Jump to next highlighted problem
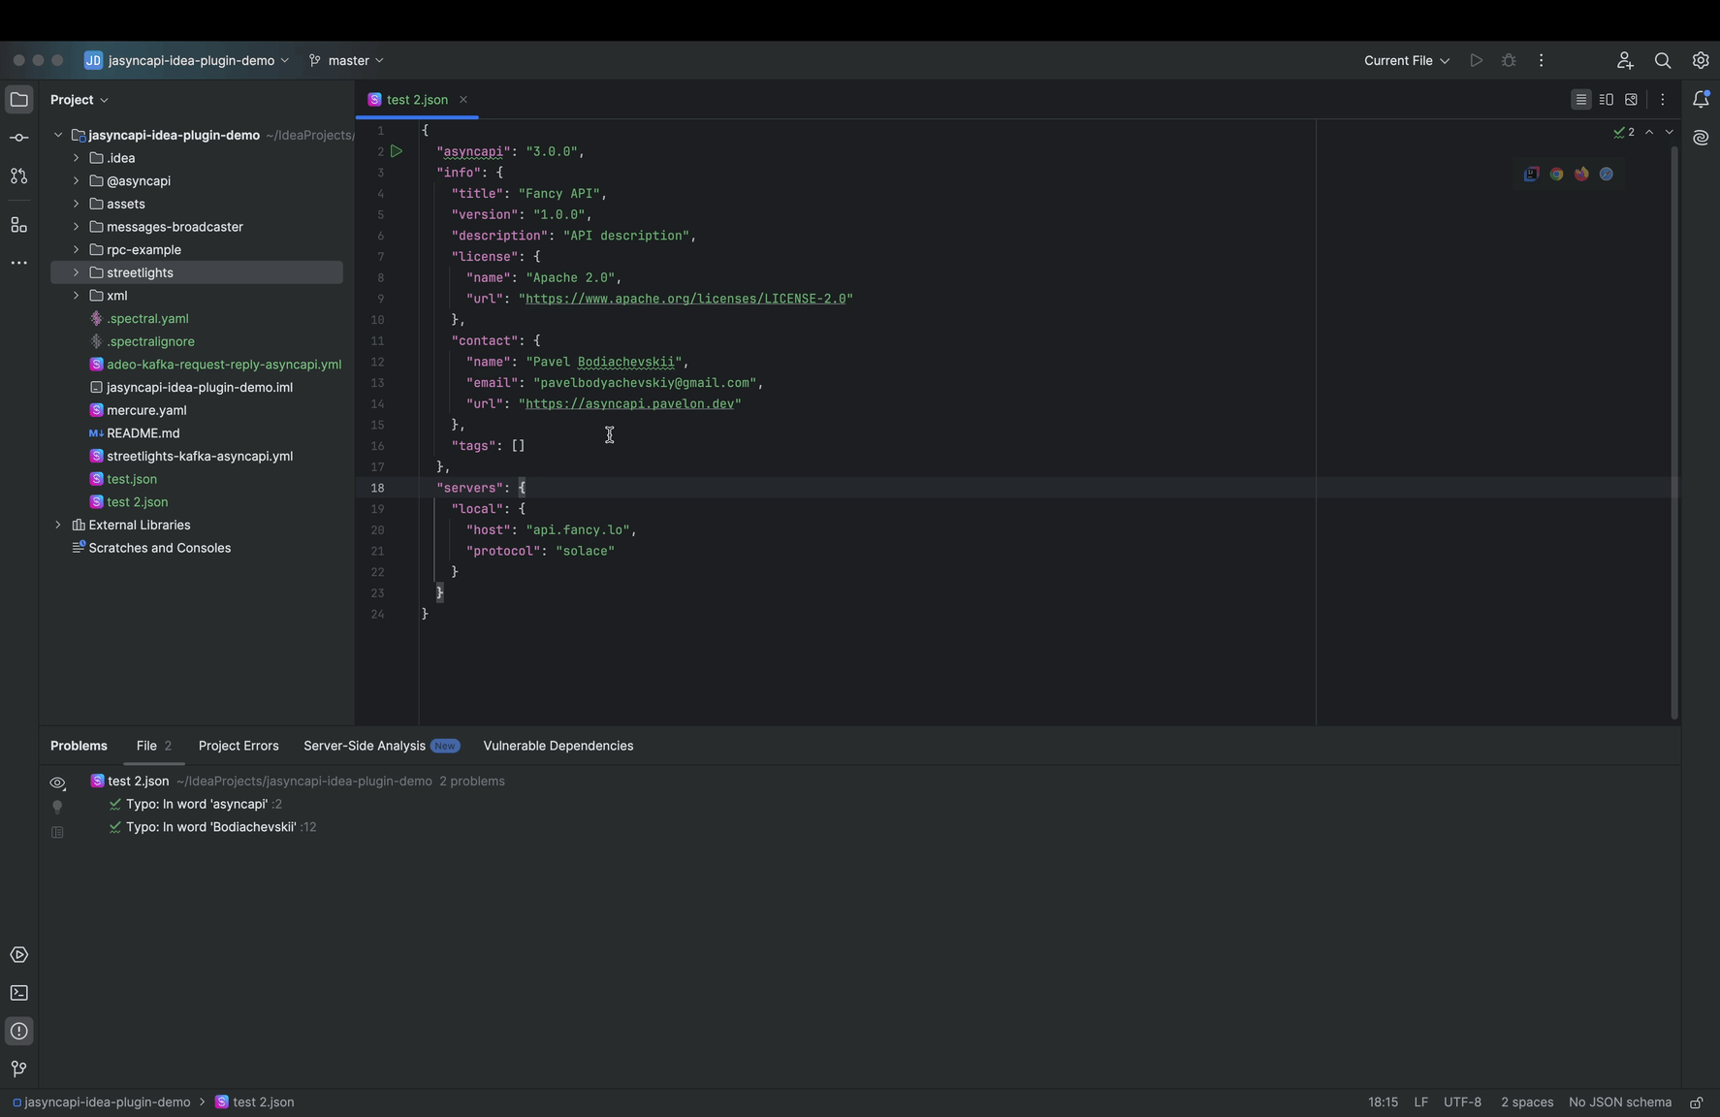Screen dimensions: 1720x1117 1669,132
